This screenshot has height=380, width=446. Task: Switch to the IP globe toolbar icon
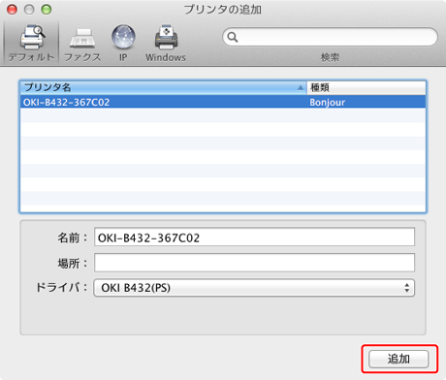[123, 43]
